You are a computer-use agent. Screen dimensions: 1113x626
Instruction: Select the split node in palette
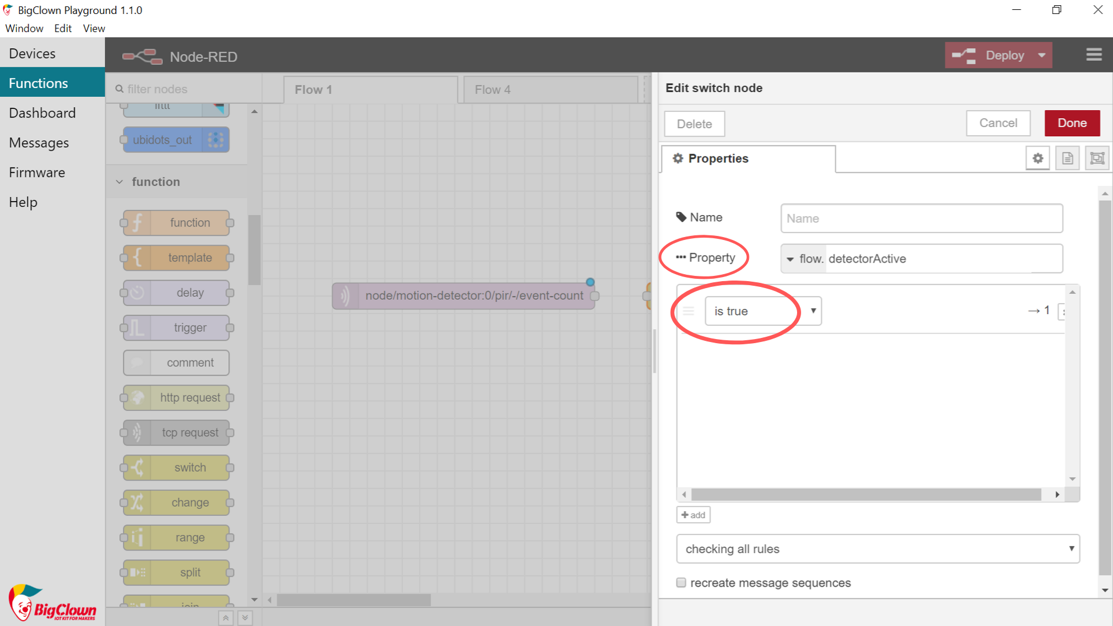pos(176,573)
